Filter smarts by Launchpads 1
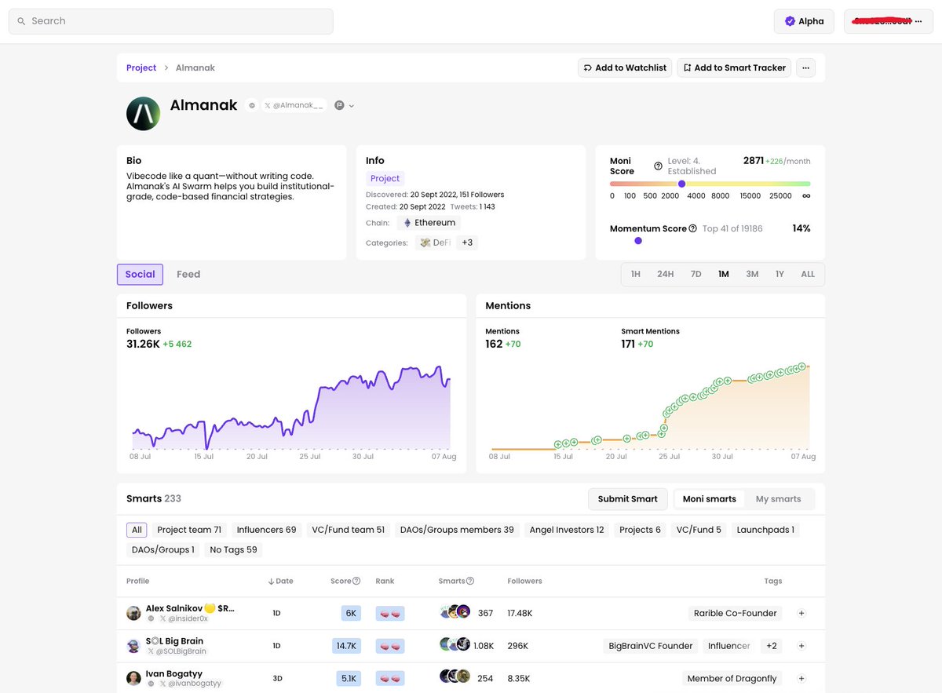 765,530
